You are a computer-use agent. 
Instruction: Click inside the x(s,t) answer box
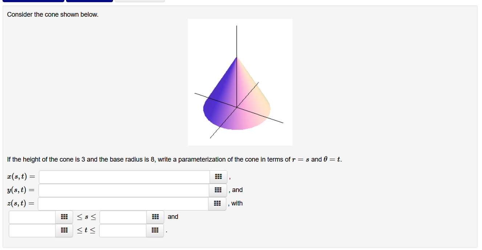(123, 176)
